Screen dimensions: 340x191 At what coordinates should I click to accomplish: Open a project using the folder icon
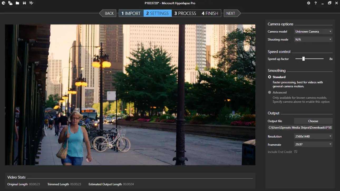coord(17,3)
